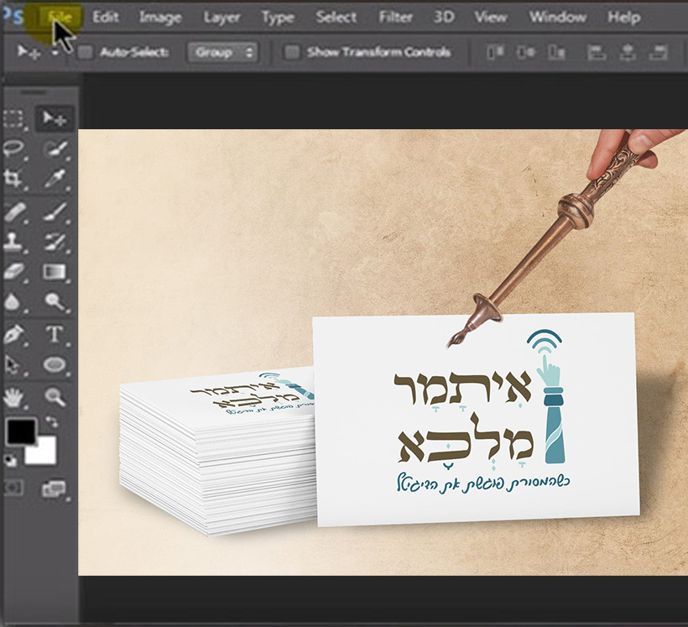
Task: Open the Image menu
Action: tap(160, 18)
